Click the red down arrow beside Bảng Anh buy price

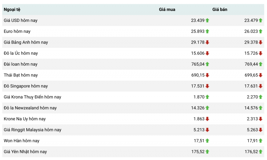[x=207, y=42]
